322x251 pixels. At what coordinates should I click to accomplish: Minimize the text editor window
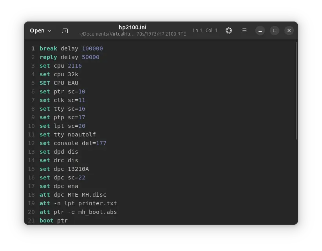click(x=260, y=30)
